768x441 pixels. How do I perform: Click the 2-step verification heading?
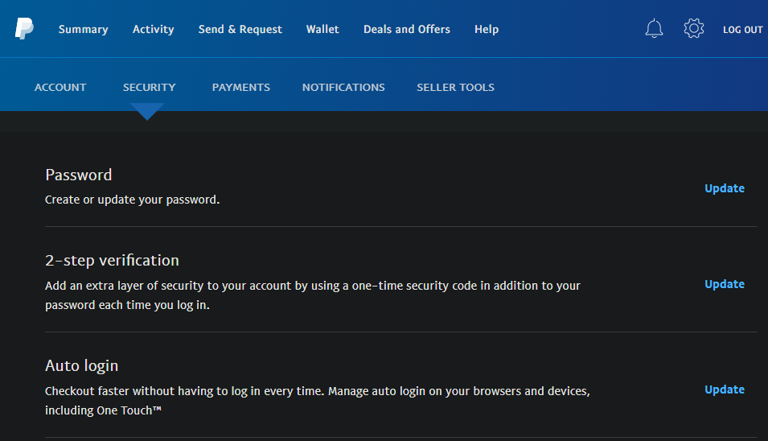tap(112, 260)
